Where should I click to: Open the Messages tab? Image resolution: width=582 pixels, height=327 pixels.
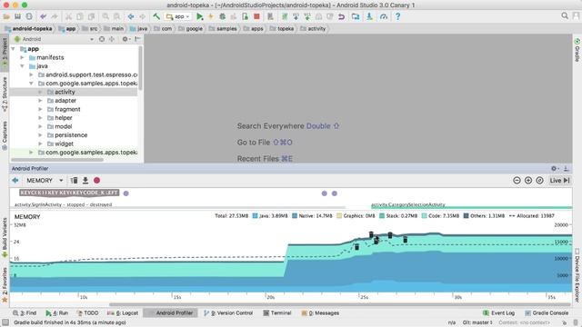[x=320, y=312]
